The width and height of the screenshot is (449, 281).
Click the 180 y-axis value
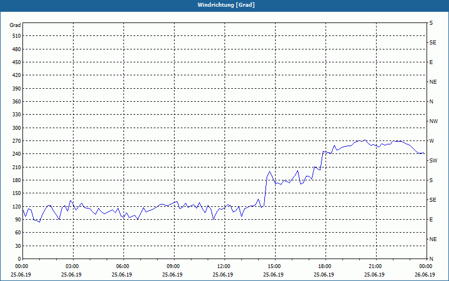click(x=17, y=180)
